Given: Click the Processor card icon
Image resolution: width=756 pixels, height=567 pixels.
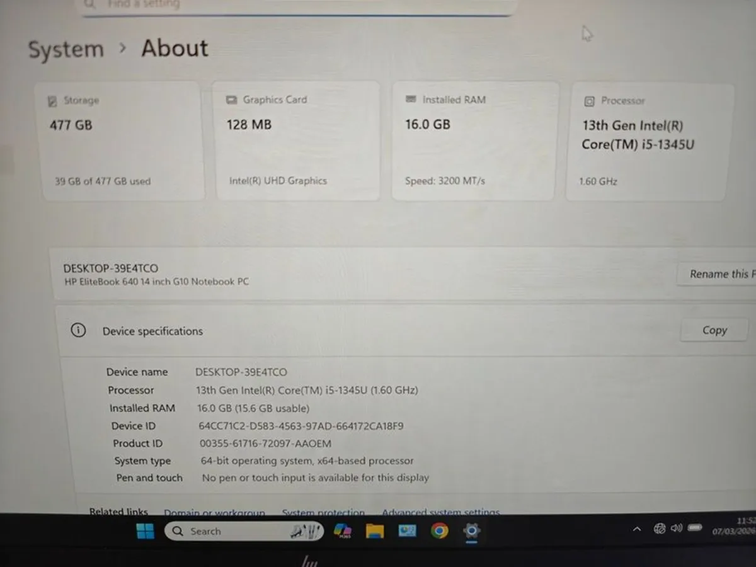Looking at the screenshot, I should 588,101.
